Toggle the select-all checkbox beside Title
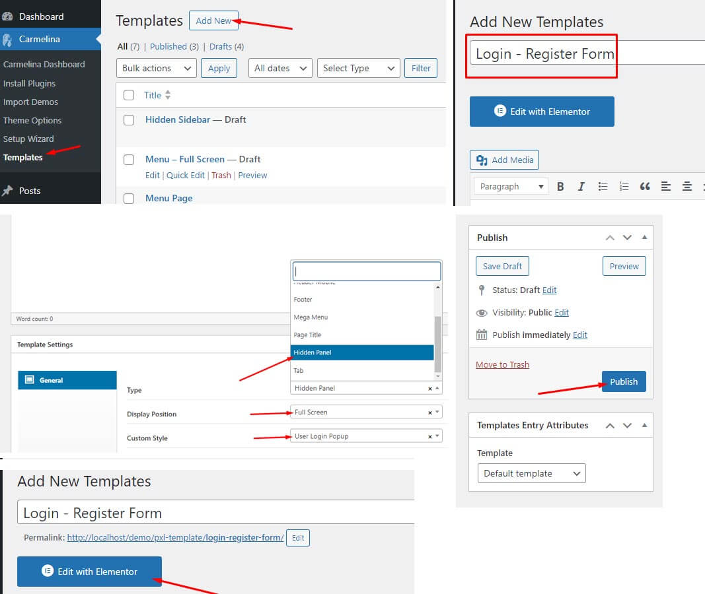 [x=130, y=96]
